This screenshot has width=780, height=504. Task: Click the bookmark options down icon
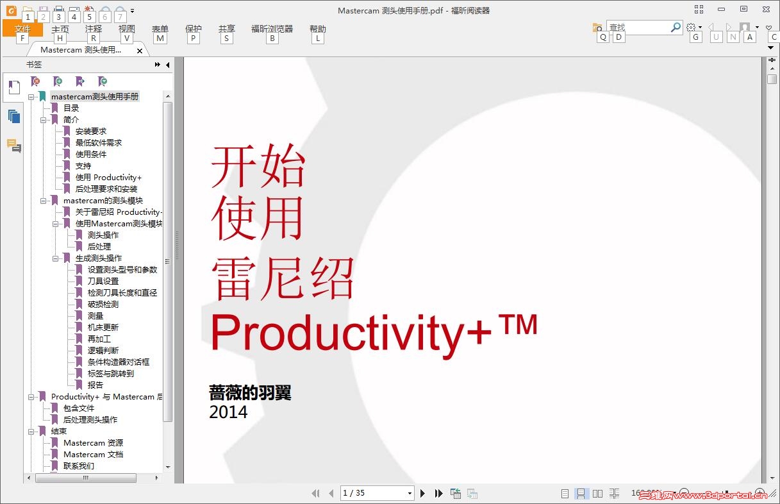coord(103,81)
